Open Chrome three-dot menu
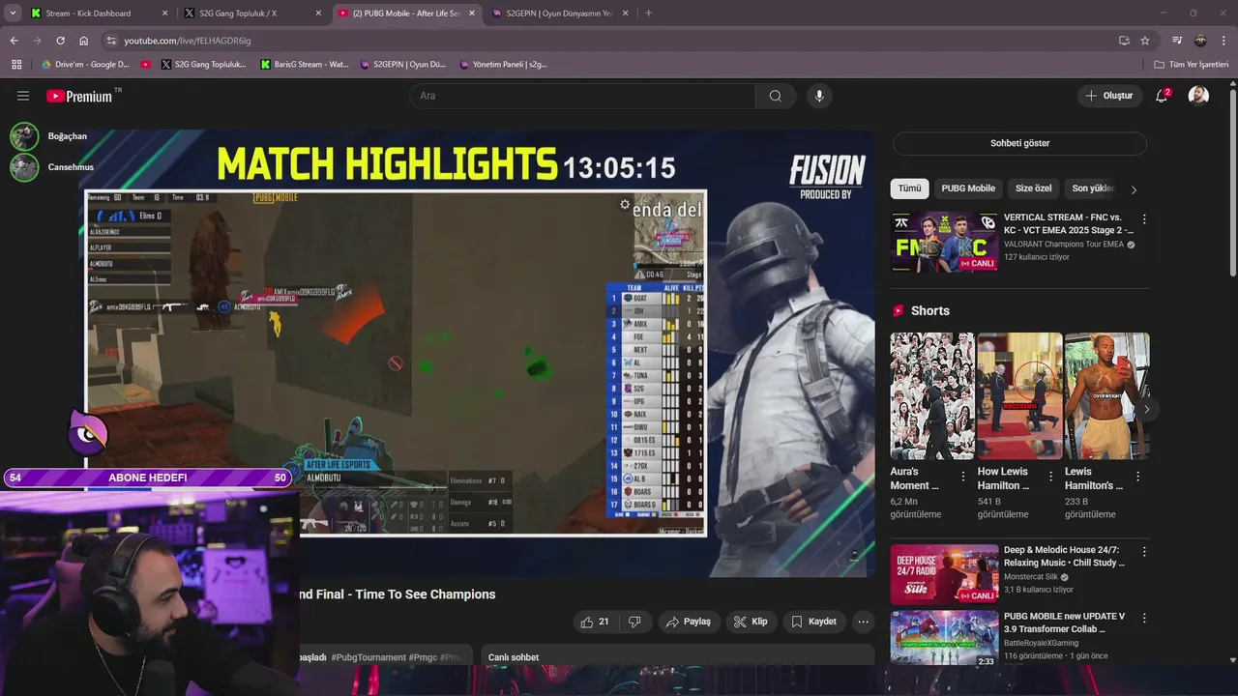The image size is (1238, 696). (1223, 41)
